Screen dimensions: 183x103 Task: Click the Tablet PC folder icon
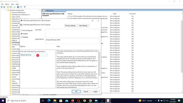pyautogui.click(x=11, y=83)
